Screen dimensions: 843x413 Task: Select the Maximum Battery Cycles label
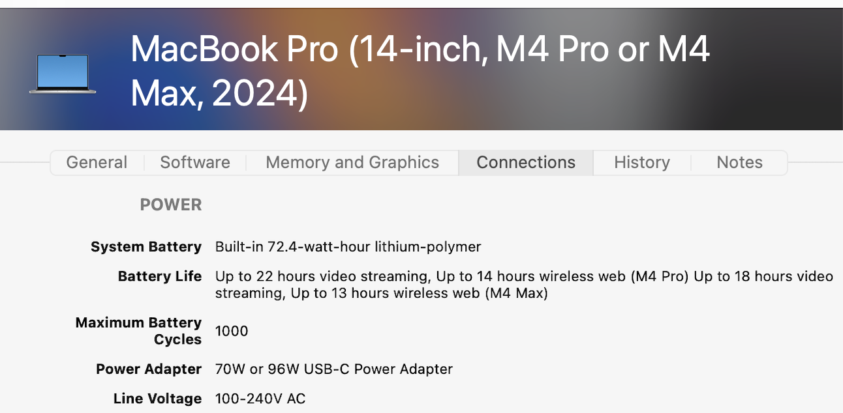click(x=139, y=331)
